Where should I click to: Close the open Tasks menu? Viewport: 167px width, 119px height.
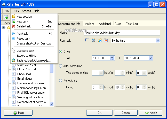point(15,11)
